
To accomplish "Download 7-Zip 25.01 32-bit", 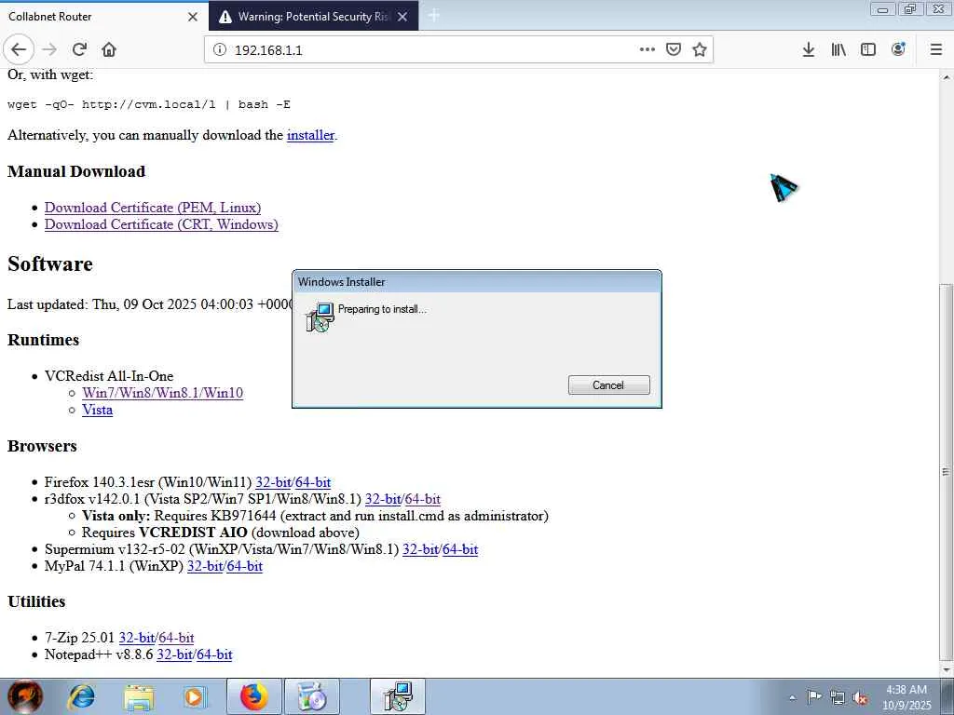I will coord(136,638).
